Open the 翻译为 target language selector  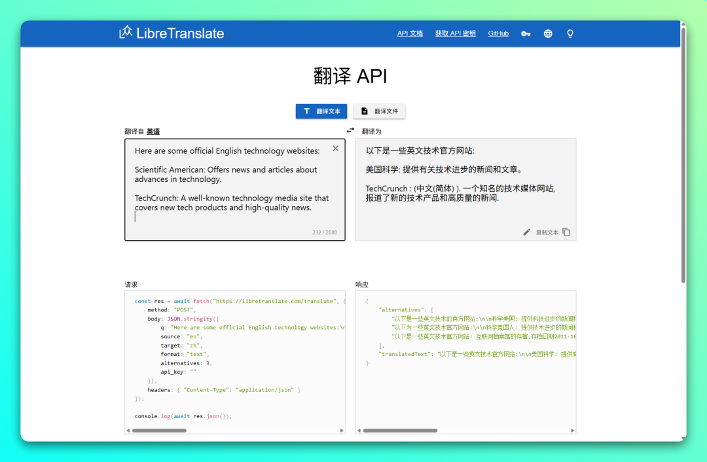372,132
